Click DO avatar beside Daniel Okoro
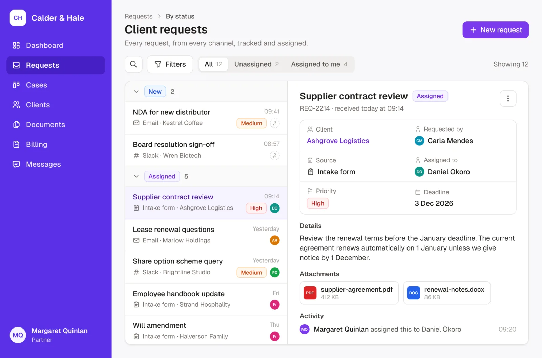 419,172
